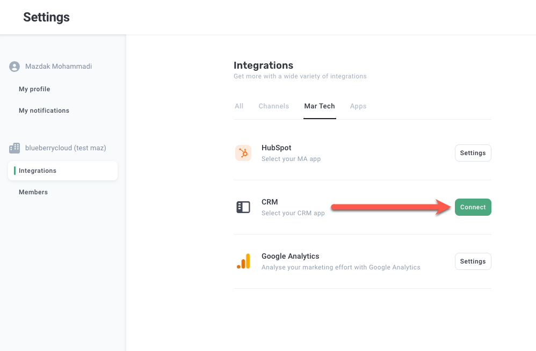Open My profile in the sidebar
536x351 pixels.
pyautogui.click(x=34, y=89)
